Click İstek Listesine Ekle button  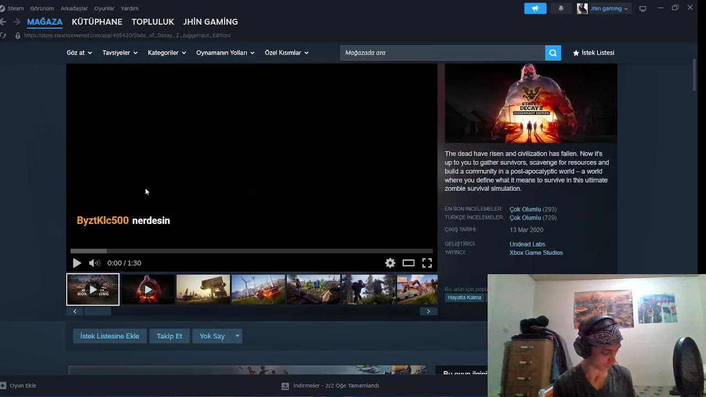pos(110,336)
